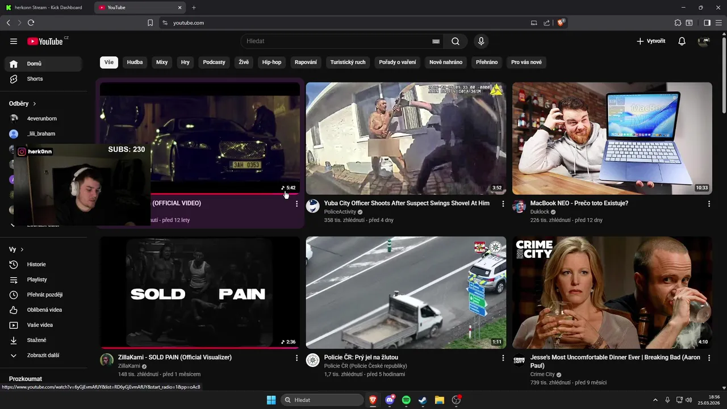Open the Yuba City Officer video thumbnail
727x409 pixels.
point(406,139)
